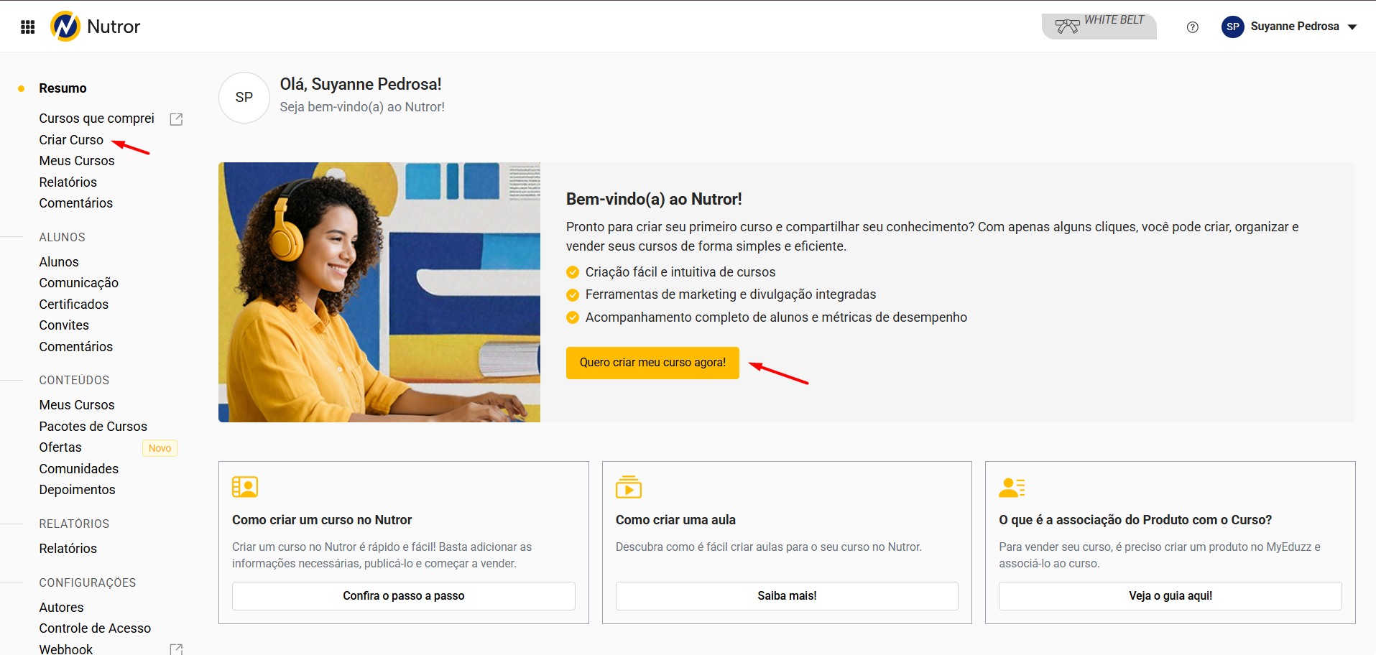Open Comunicação in the sidebar
Screen dimensions: 1376x655
(79, 283)
